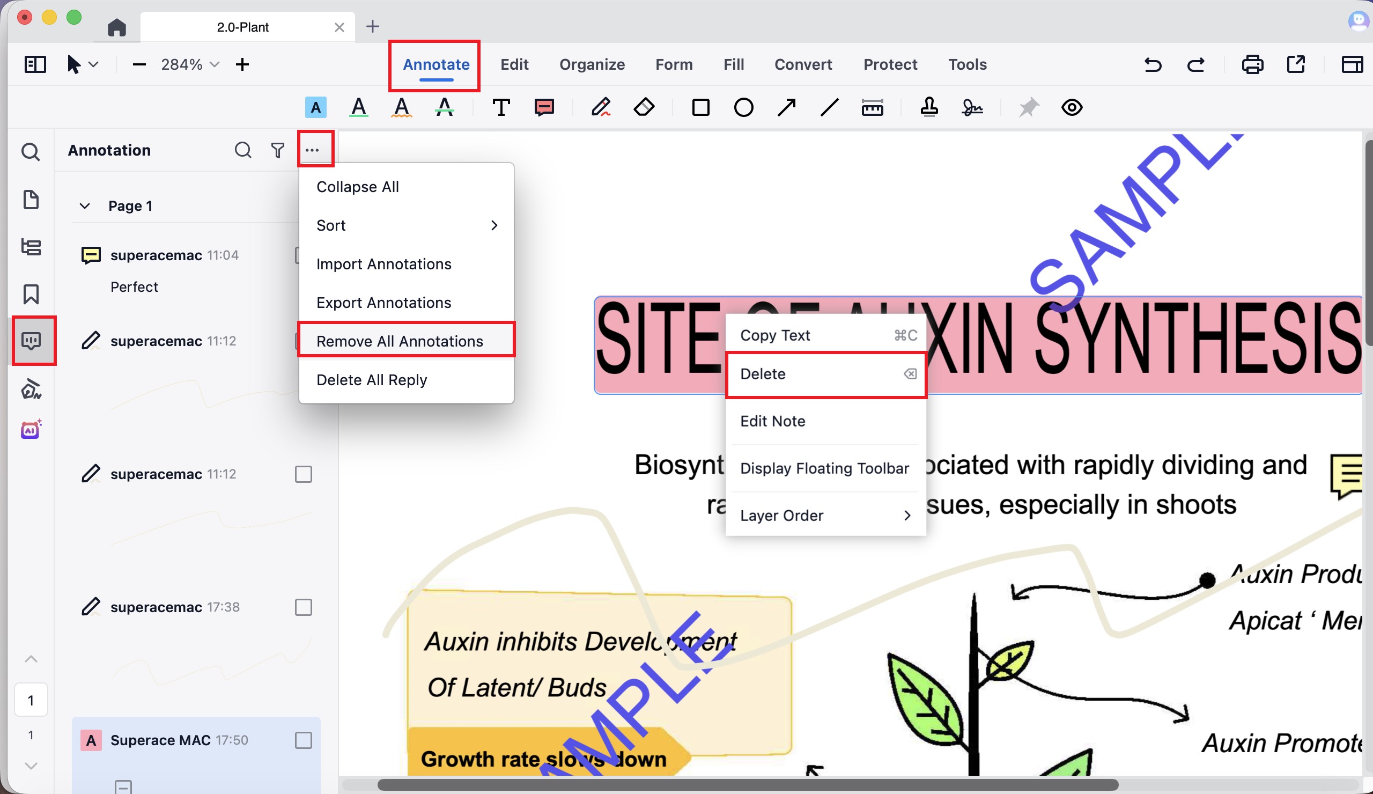Choose Export Annotations
This screenshot has width=1373, height=794.
(x=407, y=303)
